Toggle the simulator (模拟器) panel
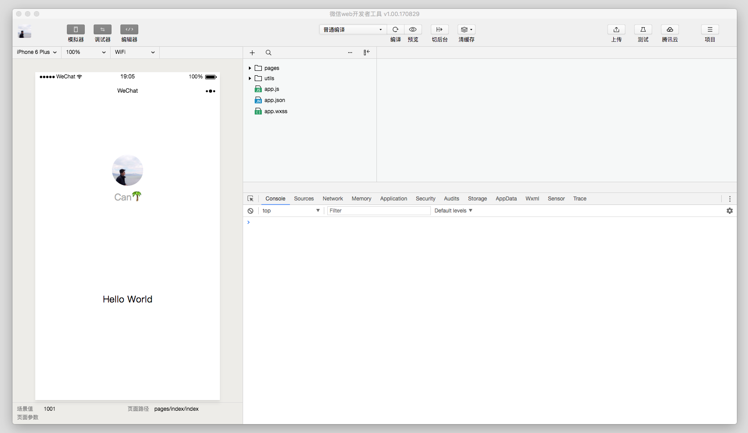This screenshot has width=748, height=433. [75, 30]
